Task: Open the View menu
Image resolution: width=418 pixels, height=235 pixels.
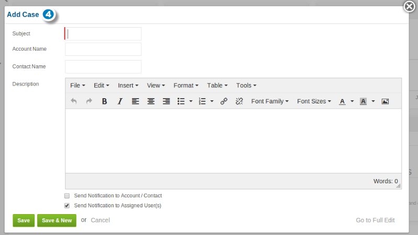Action: click(x=156, y=86)
